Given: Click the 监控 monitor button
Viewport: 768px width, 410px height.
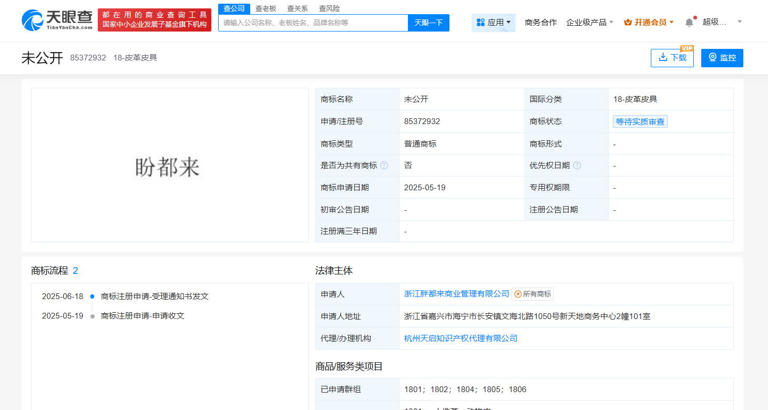Looking at the screenshot, I should [x=722, y=58].
